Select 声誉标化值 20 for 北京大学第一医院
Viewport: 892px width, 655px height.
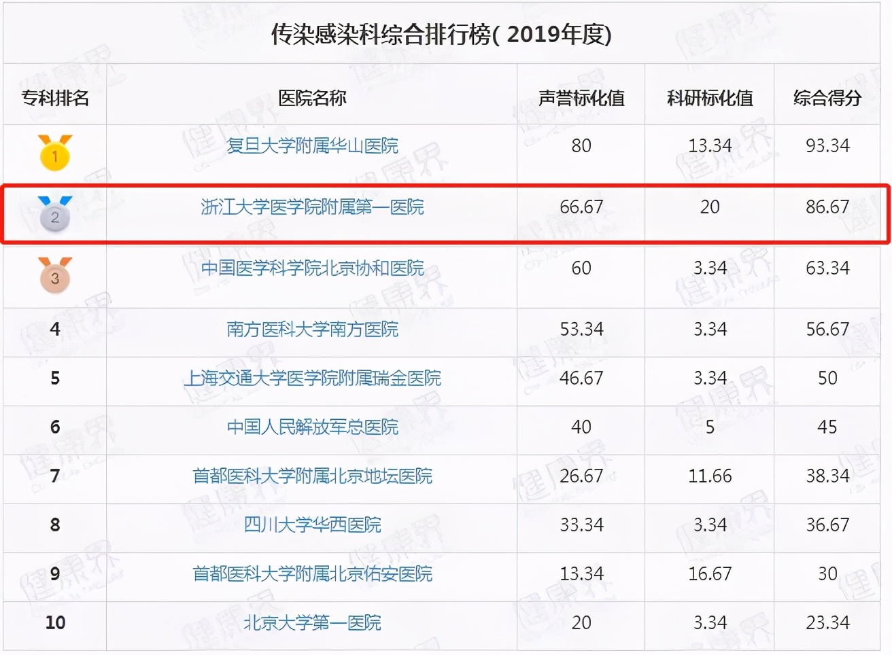click(581, 622)
